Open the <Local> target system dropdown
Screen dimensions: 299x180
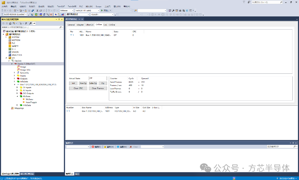click(x=113, y=14)
